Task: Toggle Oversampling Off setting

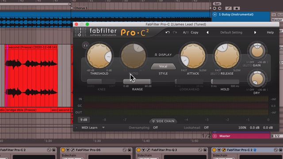Action: pos(155,128)
